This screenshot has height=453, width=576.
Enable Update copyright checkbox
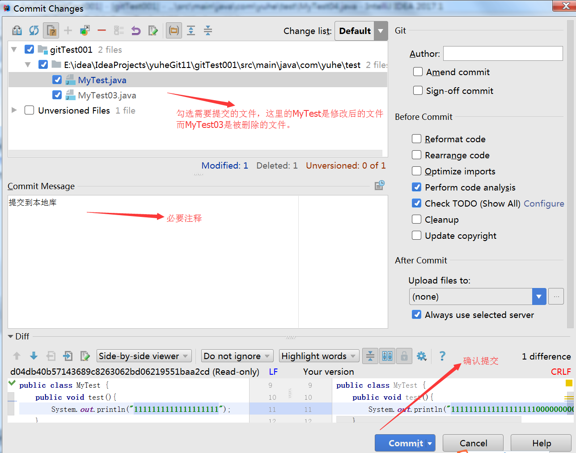pyautogui.click(x=417, y=235)
